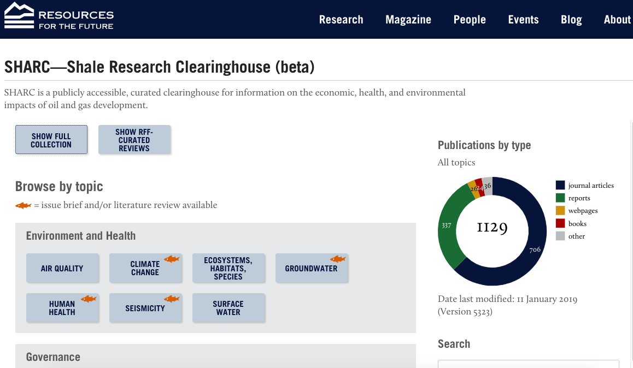Go to the People page

[x=470, y=20]
